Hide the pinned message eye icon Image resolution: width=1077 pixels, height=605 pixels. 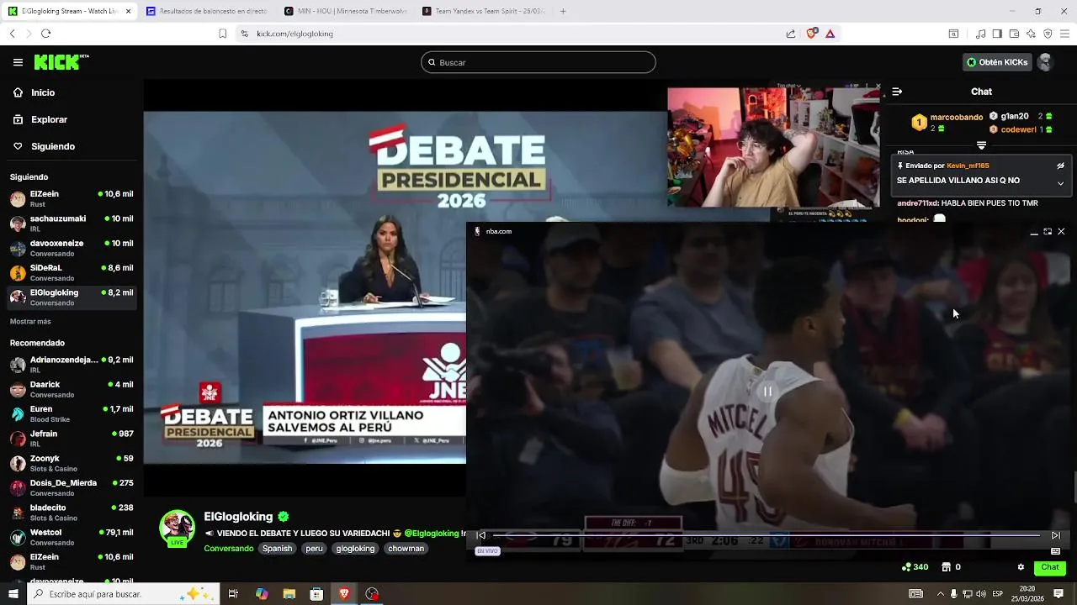point(1060,166)
